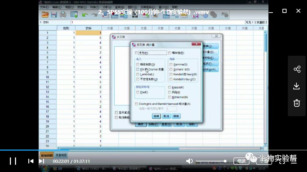
Task: Click Bootstrap(A) button in 交叉表 dialog
Action: [x=210, y=69]
